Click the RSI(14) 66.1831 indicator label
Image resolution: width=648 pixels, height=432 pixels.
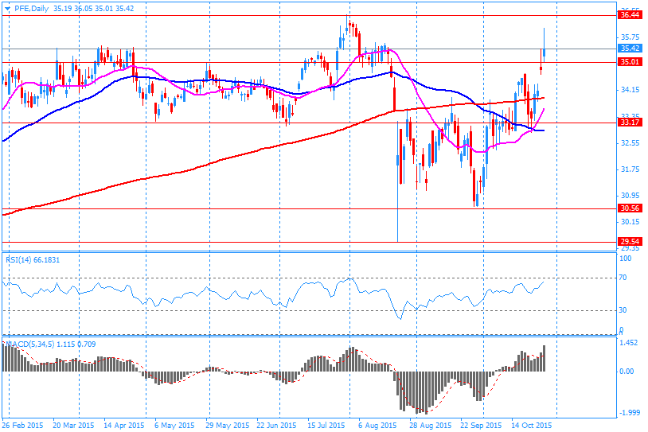tap(32, 260)
